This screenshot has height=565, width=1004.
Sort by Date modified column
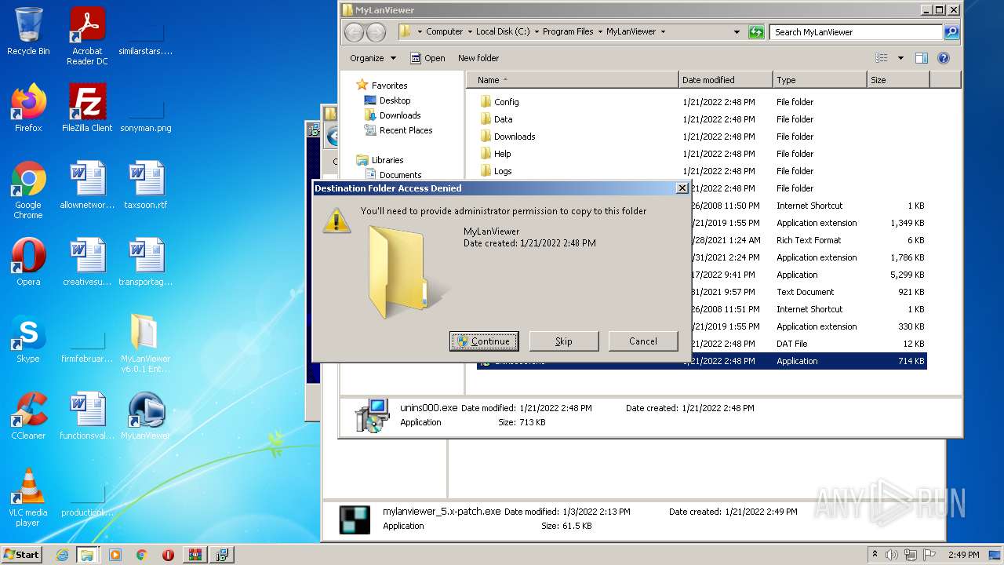[x=726, y=80]
